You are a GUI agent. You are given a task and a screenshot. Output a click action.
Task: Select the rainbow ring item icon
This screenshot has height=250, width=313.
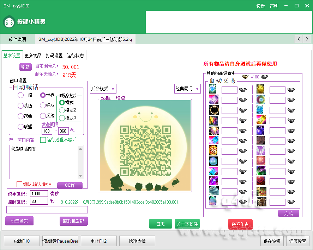[261, 100]
